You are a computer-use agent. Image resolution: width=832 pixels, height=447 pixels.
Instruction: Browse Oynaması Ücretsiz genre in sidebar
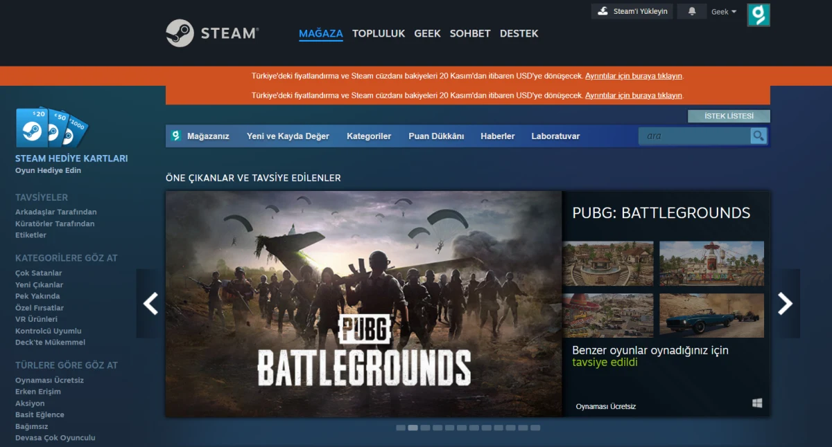49,381
